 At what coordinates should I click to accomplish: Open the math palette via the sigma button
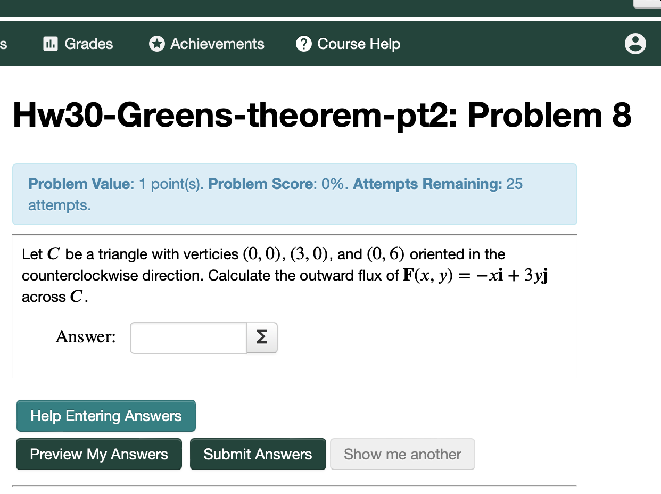click(x=261, y=337)
